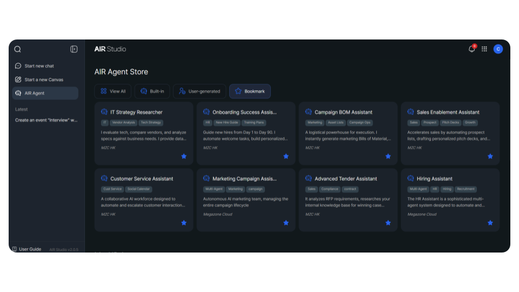Image resolution: width=519 pixels, height=292 pixels.
Task: Switch to the Built-in tab
Action: (152, 91)
